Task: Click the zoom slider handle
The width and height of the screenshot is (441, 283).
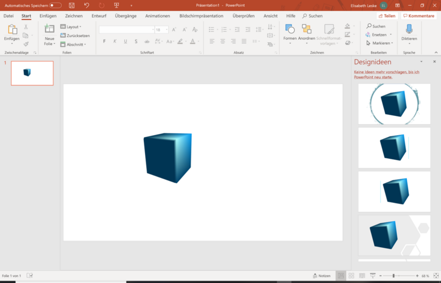Action: click(x=394, y=275)
